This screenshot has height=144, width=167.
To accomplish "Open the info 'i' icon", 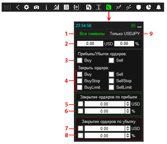I will (x=46, y=7).
